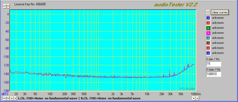The height and width of the screenshot is (102, 238).
Task: Click down arrow of spinner below dBFS
Action: [x=6, y=100]
